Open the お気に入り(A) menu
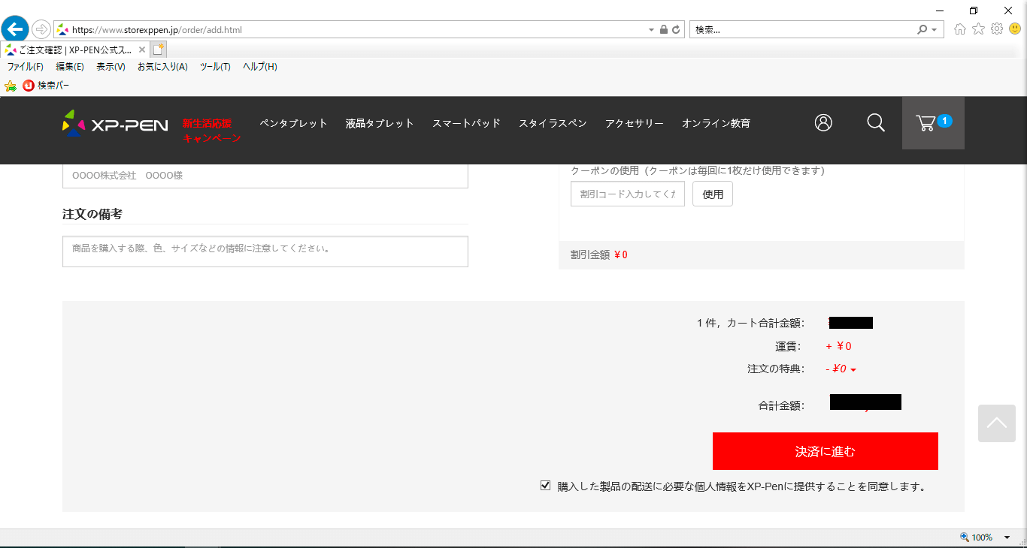1027x548 pixels. click(x=162, y=67)
